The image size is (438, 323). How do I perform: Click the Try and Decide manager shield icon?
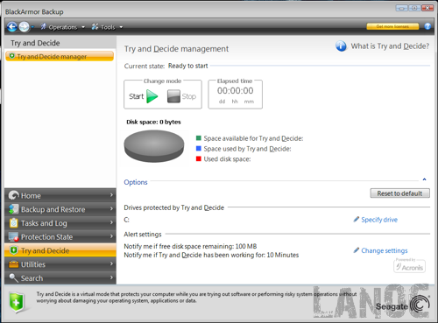tap(12, 56)
